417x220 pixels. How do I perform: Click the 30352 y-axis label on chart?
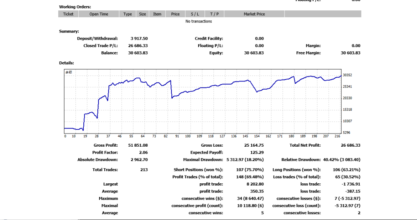[x=347, y=75]
